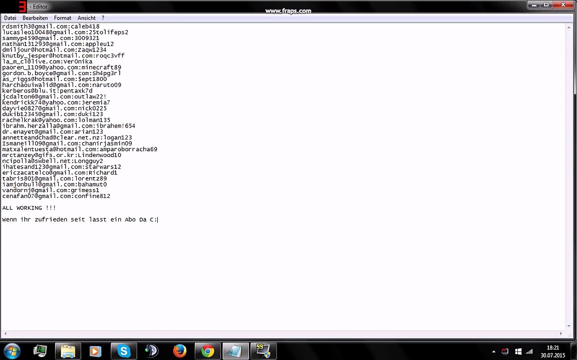Open the Bearbeiten menu
This screenshot has height=360, width=577.
[x=35, y=17]
